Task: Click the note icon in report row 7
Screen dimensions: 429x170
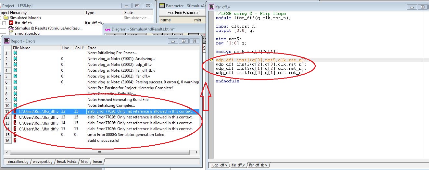Action: point(15,88)
